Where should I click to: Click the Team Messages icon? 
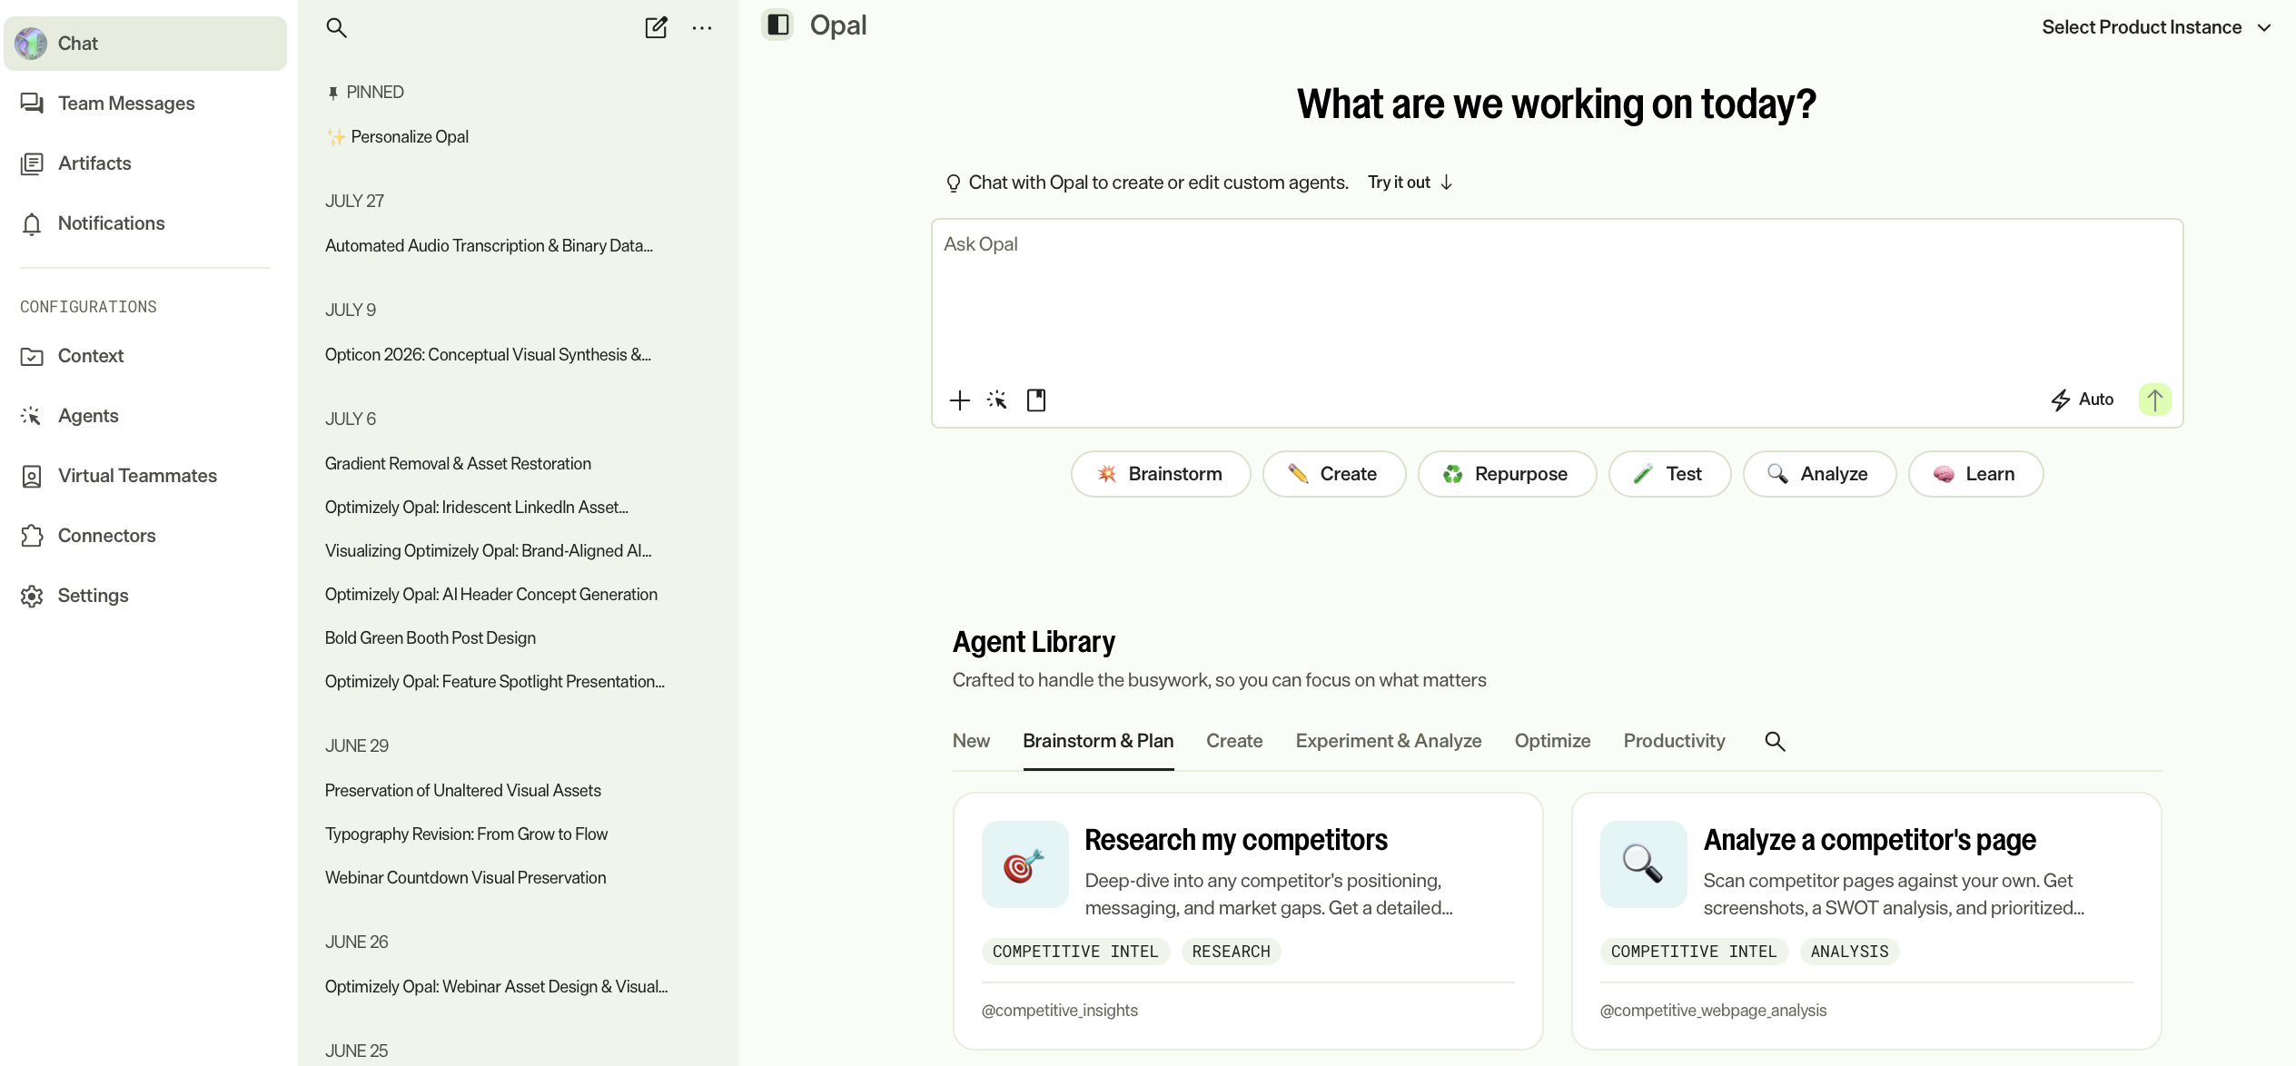[32, 104]
